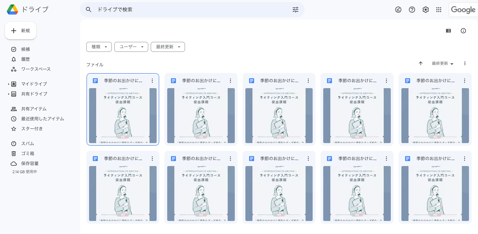Open the advanced search options slider icon
This screenshot has height=234, width=478.
click(x=296, y=10)
